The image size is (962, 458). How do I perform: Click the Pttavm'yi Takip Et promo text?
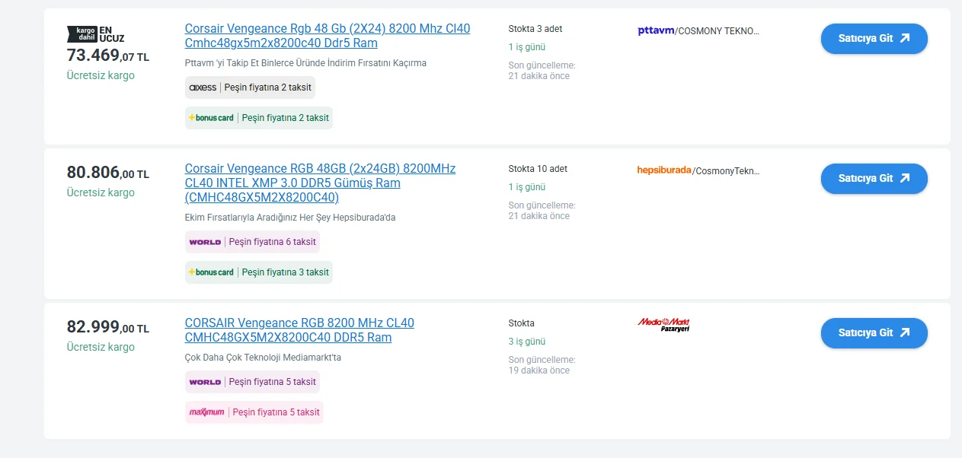point(305,63)
